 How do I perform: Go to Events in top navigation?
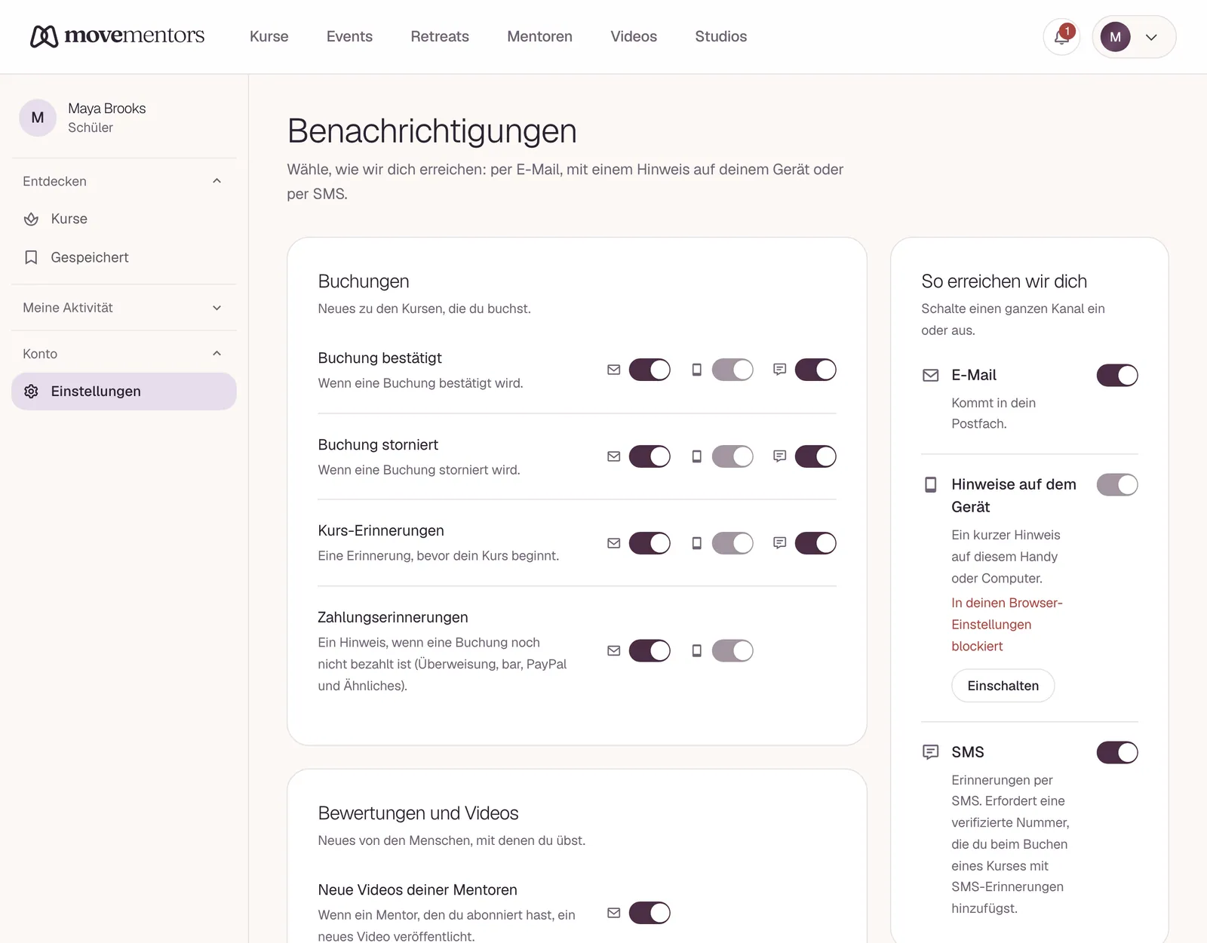tap(349, 36)
